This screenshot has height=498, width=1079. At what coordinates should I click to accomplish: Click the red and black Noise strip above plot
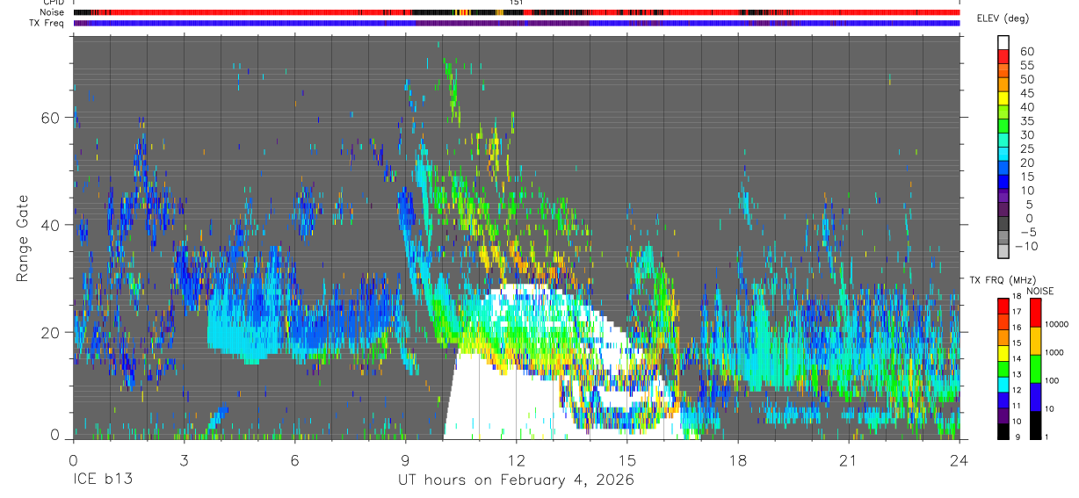[x=517, y=12]
